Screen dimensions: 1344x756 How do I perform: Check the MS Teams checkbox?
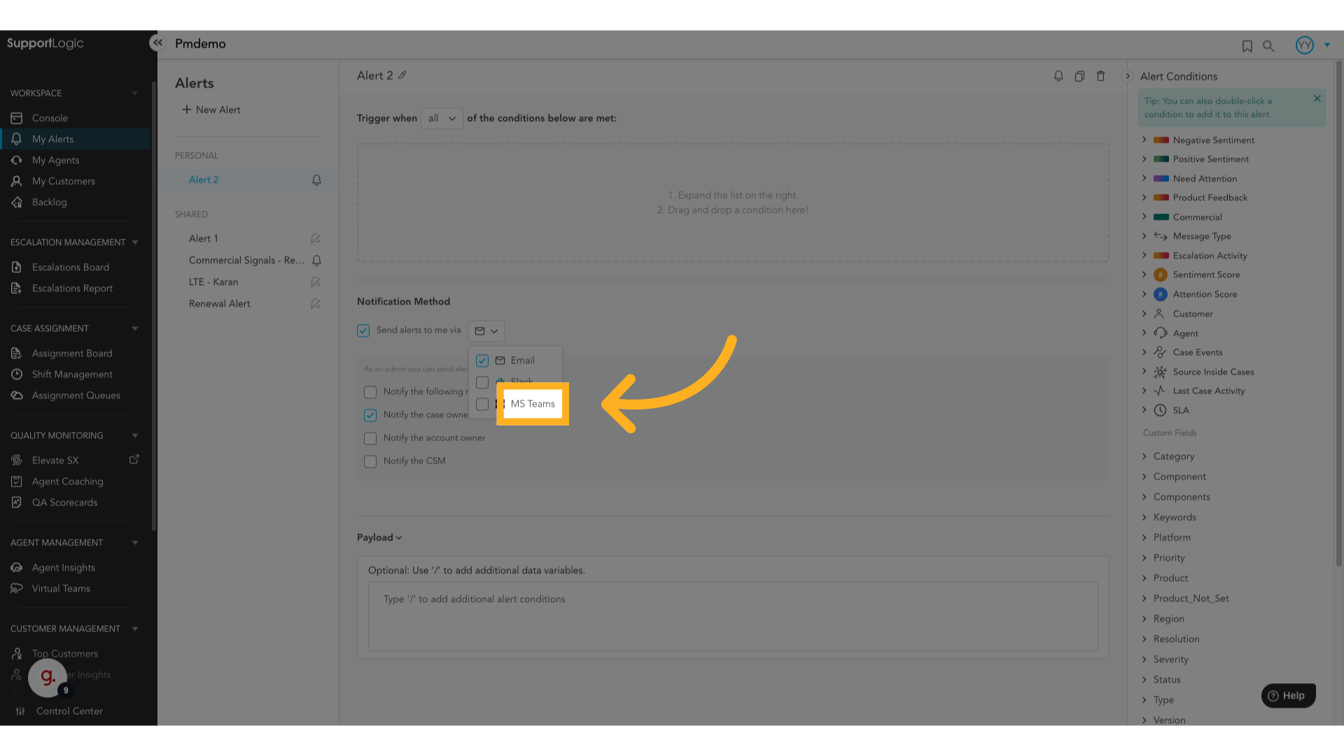482,404
